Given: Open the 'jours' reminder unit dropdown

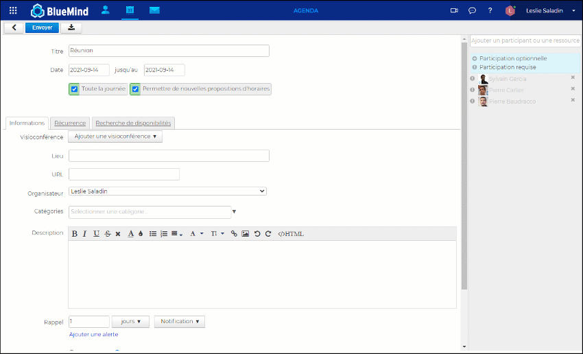Looking at the screenshot, I should pos(130,321).
